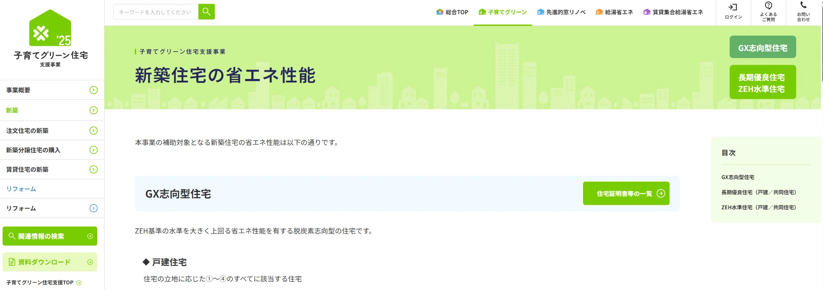Click the circled arrow beside 新築
This screenshot has width=823, height=290.
click(93, 110)
